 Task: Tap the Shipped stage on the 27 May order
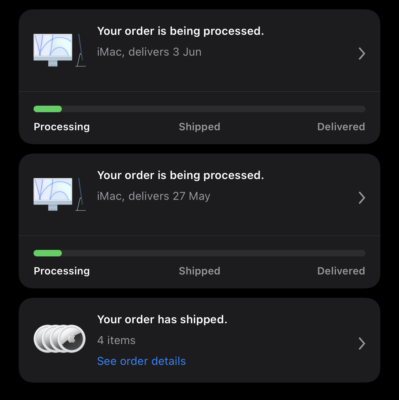(199, 271)
